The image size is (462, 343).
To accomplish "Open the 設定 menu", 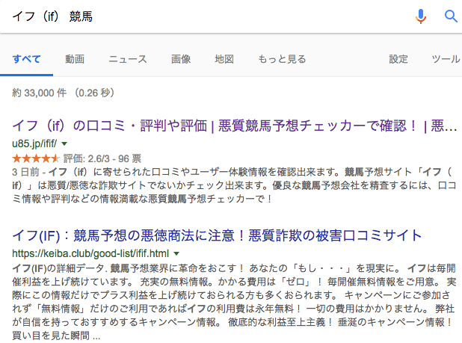I will (398, 59).
